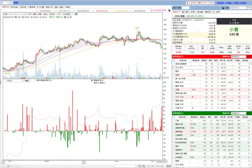
Task: Click the 1年 range button
Action: click(157, 166)
